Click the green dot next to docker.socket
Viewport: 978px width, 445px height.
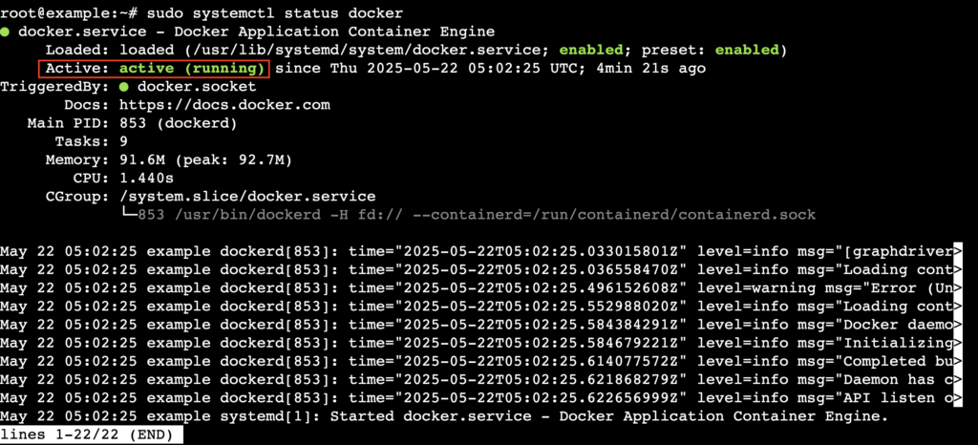[x=125, y=87]
